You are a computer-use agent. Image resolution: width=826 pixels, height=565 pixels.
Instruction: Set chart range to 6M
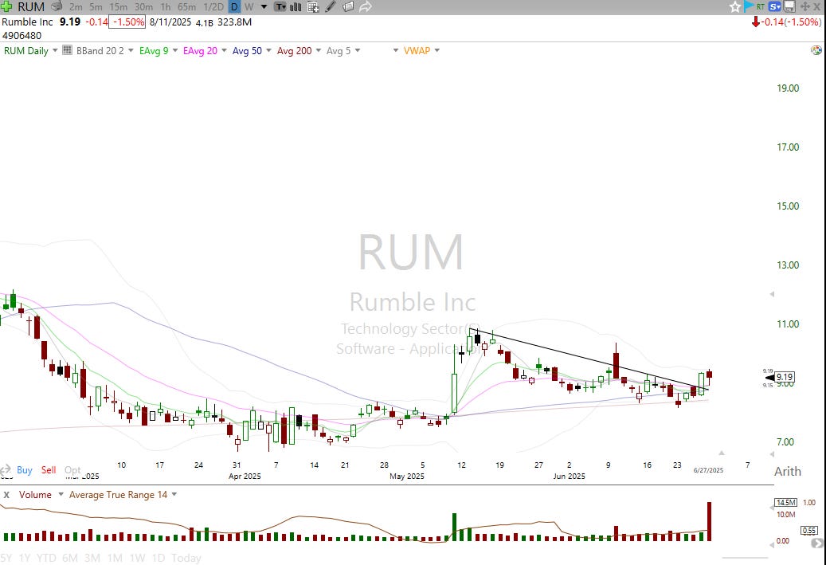(70, 558)
